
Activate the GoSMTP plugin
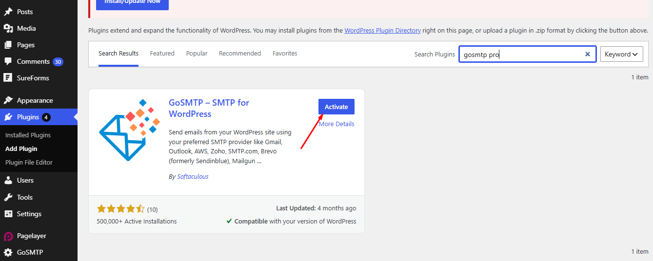pos(336,107)
